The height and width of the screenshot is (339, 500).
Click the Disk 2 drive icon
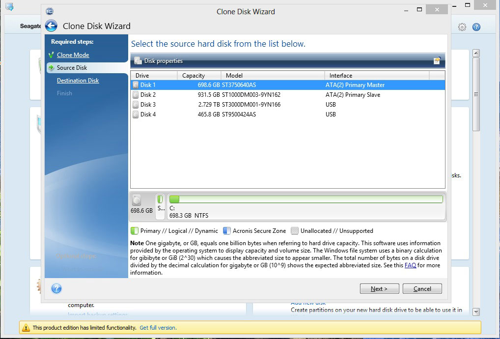point(136,95)
